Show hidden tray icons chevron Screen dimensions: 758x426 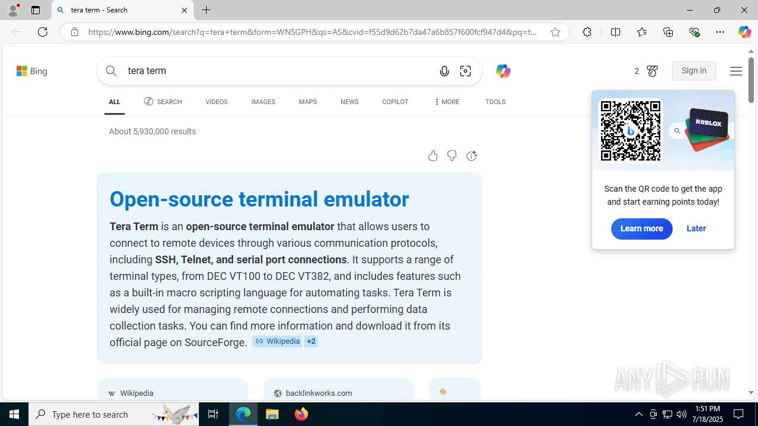coord(638,414)
